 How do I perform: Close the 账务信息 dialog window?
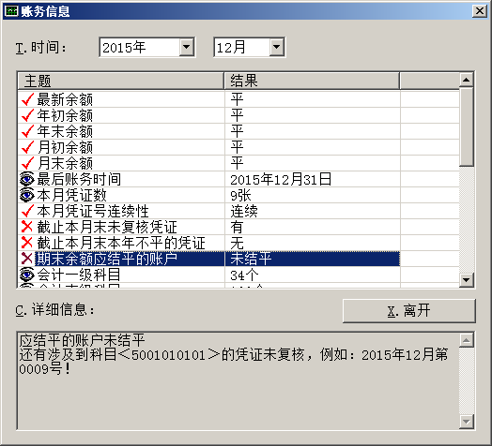[480, 11]
